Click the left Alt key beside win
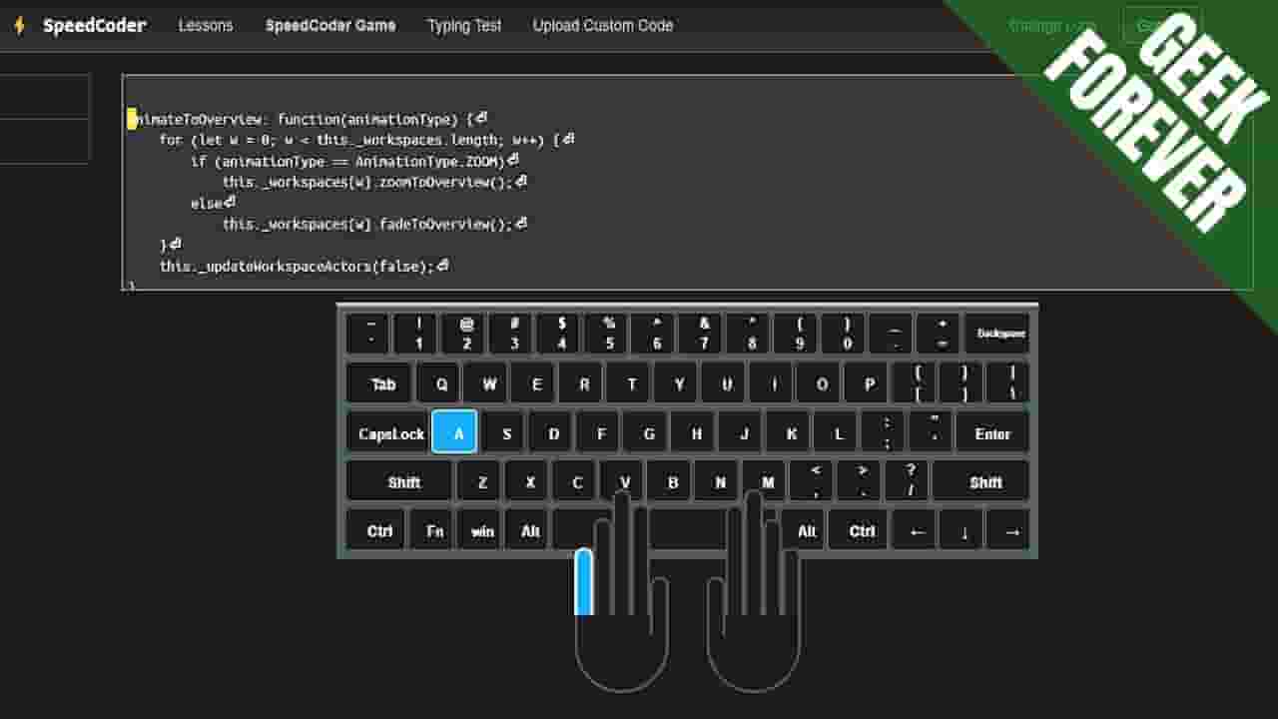The image size is (1278, 719). (x=527, y=530)
